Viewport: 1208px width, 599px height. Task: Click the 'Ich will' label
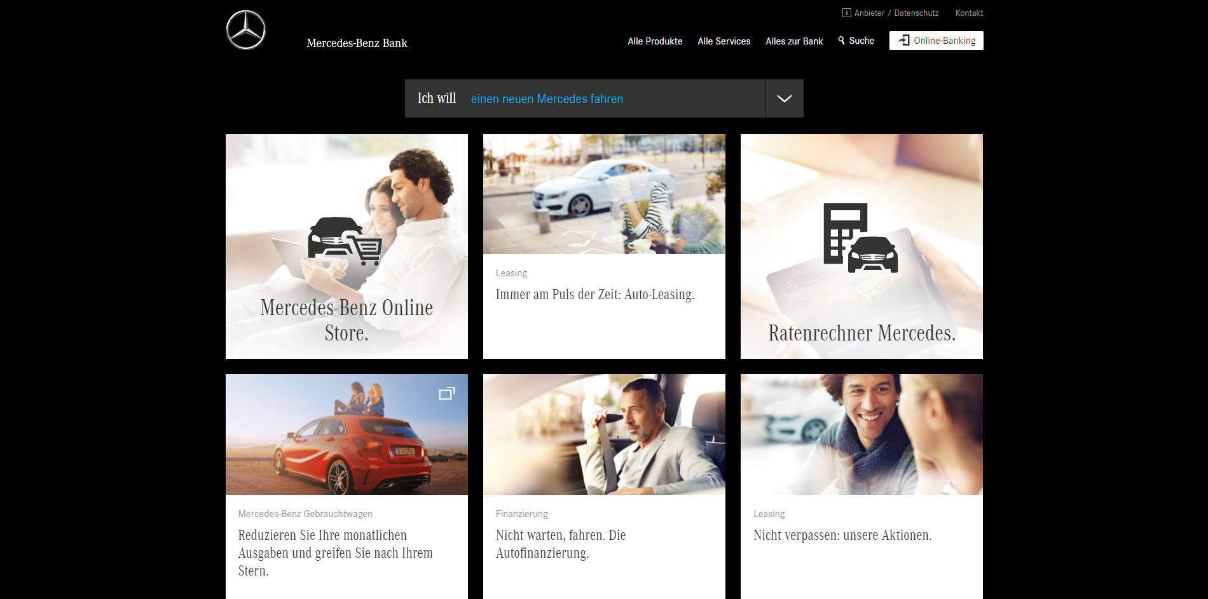pos(437,98)
